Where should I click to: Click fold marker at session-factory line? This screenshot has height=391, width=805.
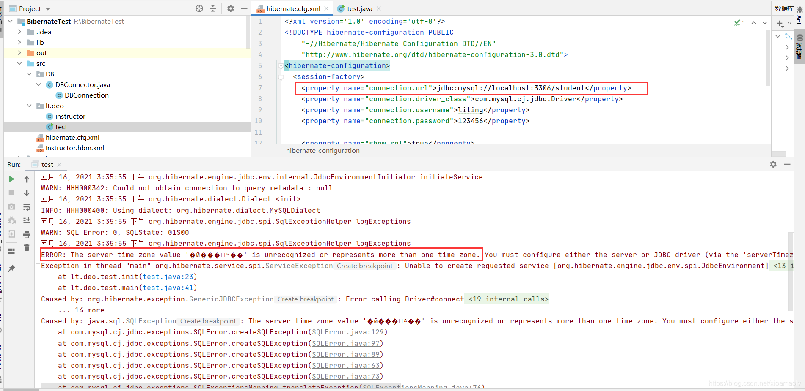(x=281, y=77)
